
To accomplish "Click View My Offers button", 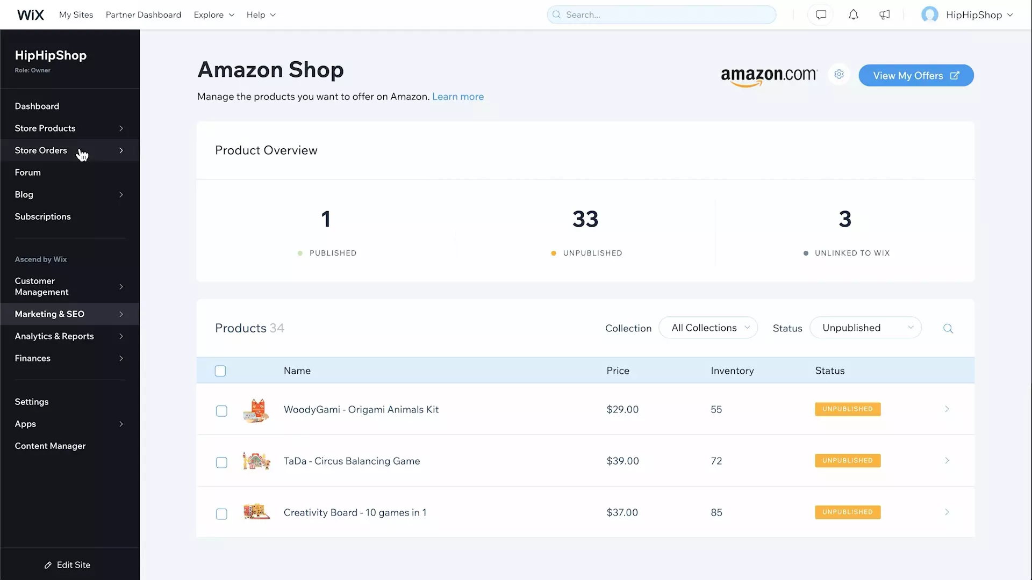I will click(x=916, y=75).
